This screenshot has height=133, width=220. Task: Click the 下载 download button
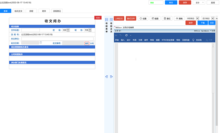point(203,23)
